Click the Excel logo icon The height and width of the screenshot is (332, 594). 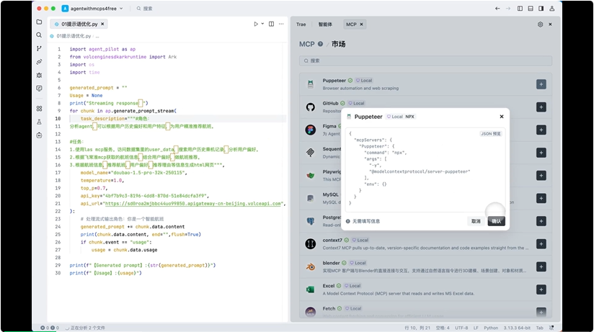310,290
